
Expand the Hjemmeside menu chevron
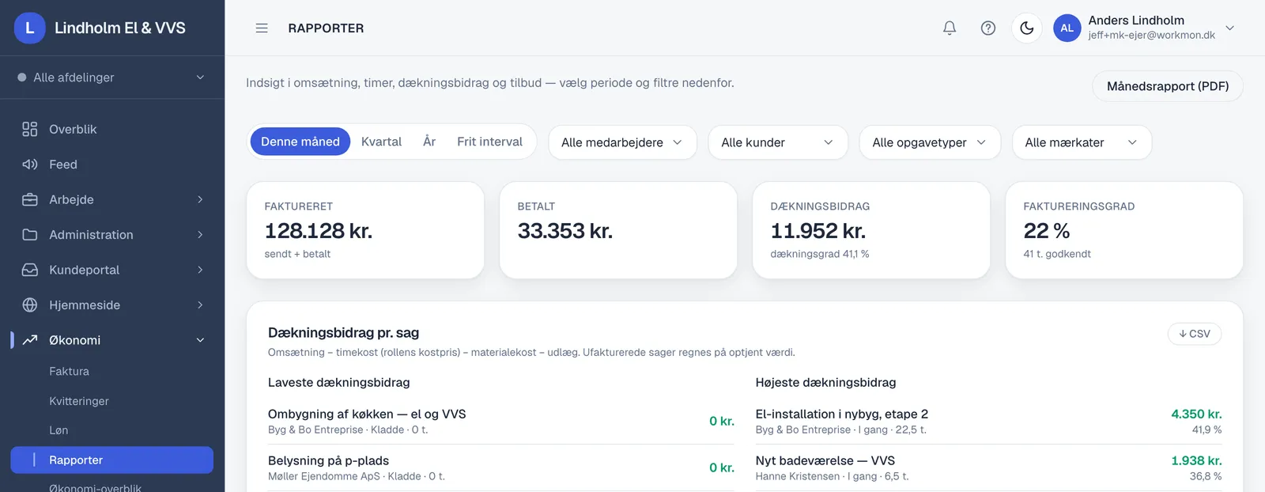pos(200,305)
